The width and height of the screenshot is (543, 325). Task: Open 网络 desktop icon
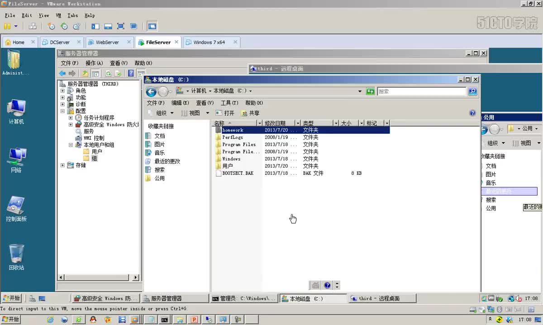coord(16,160)
